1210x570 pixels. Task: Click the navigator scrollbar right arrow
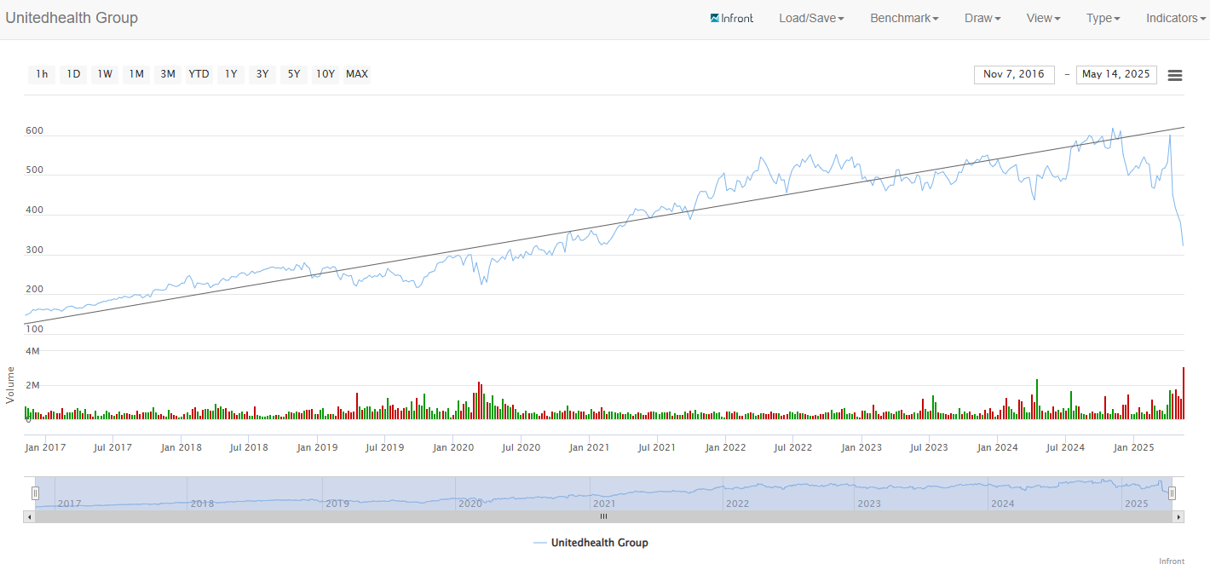[1178, 516]
